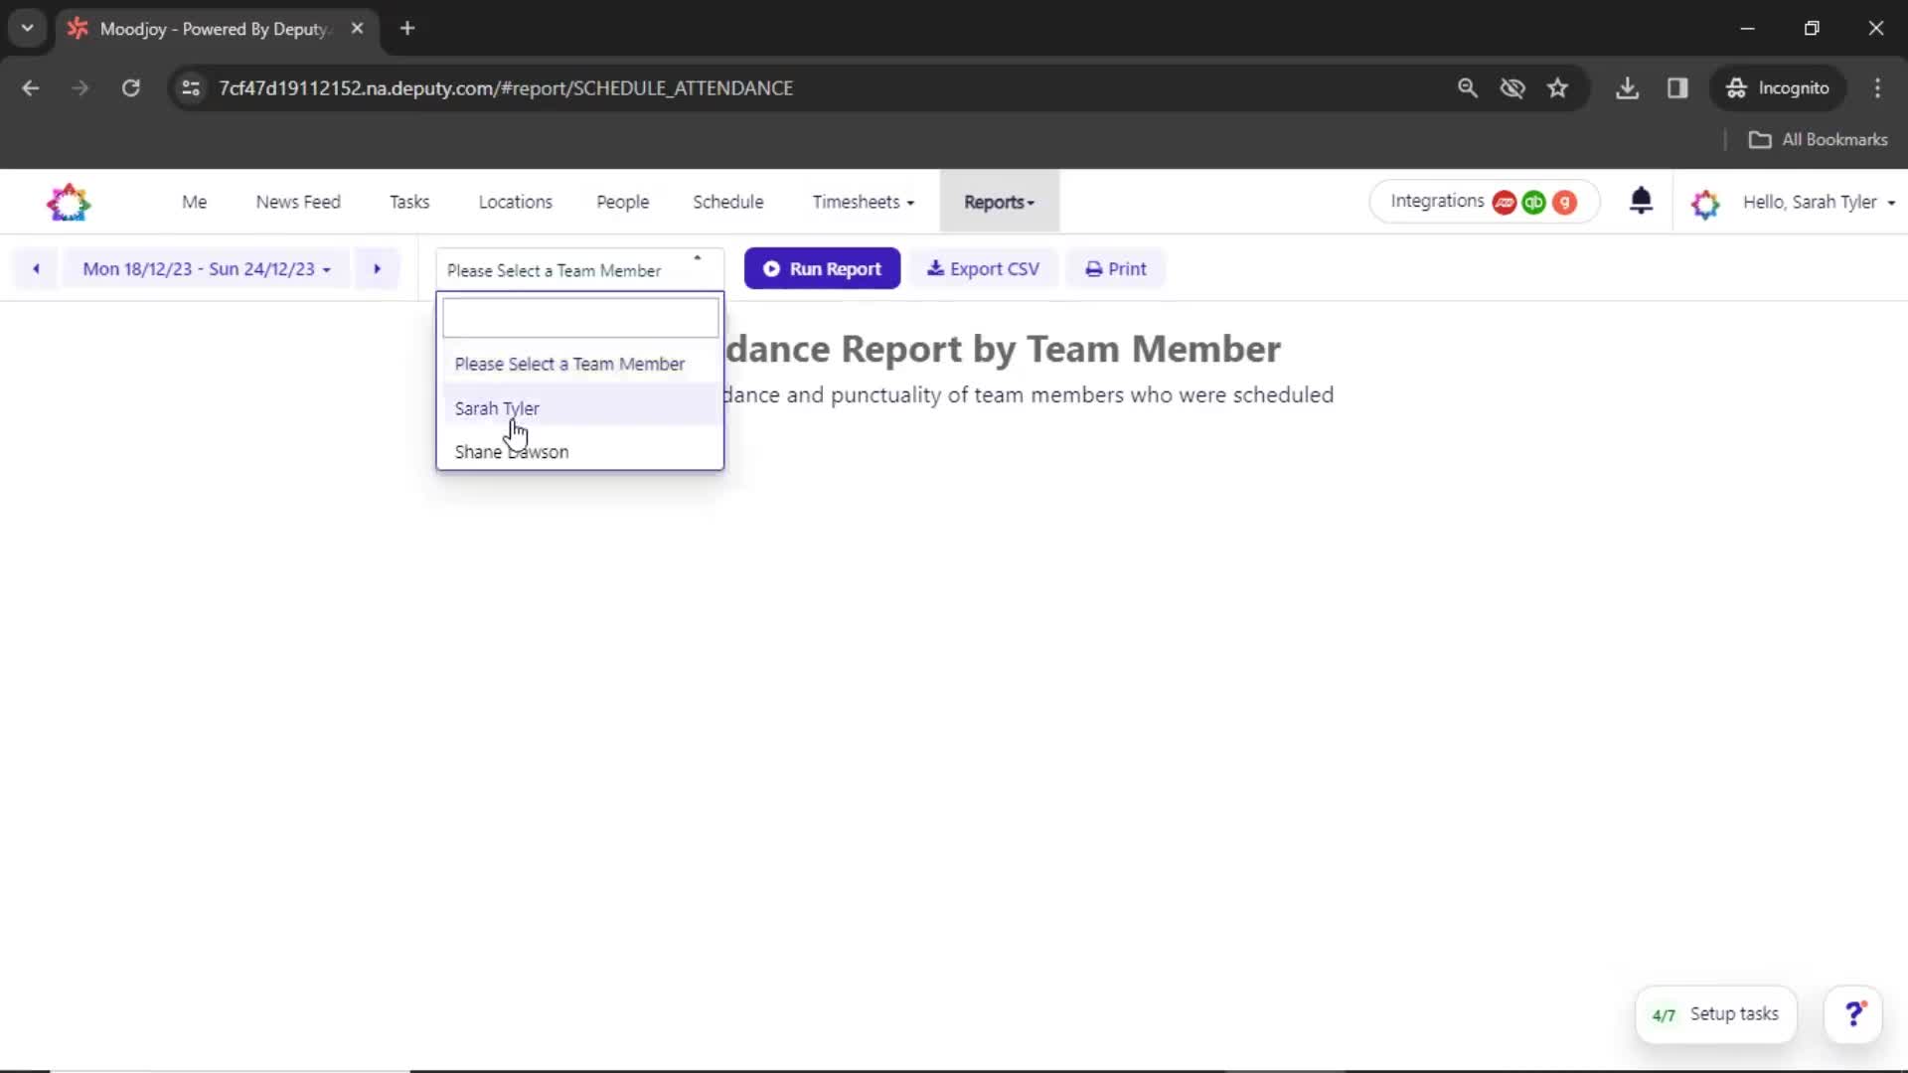
Task: Choose Please Select a Team Member option
Action: [580, 364]
